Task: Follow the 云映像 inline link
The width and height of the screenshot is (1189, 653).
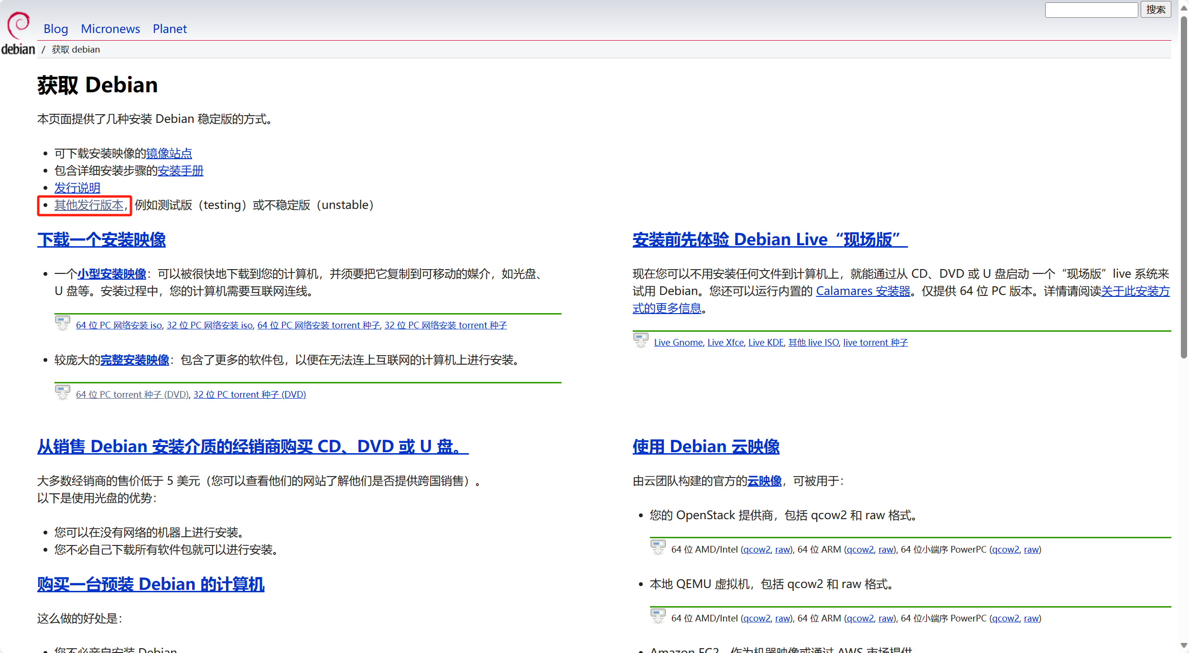Action: pyautogui.click(x=765, y=481)
